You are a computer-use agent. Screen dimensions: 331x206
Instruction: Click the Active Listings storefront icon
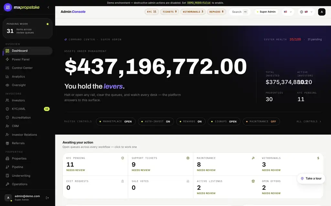pyautogui.click(x=253, y=181)
